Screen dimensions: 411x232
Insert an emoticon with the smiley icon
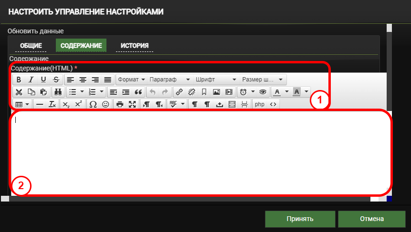pyautogui.click(x=105, y=104)
